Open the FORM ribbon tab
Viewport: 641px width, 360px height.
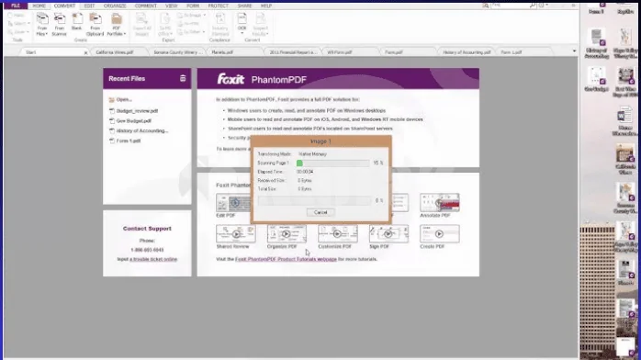pyautogui.click(x=193, y=6)
